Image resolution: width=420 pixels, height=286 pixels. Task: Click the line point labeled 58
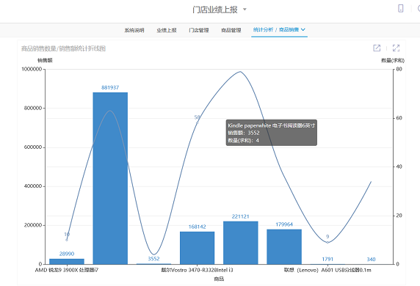click(x=197, y=122)
